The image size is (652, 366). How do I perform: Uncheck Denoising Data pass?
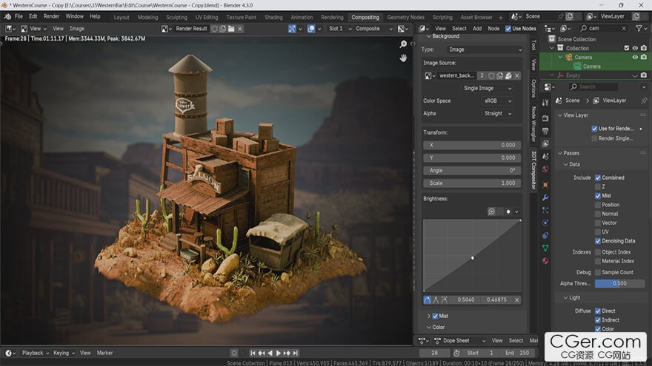[597, 241]
